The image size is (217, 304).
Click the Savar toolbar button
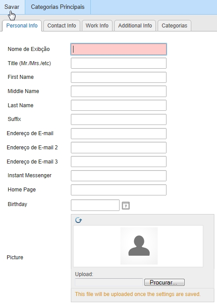(12, 7)
